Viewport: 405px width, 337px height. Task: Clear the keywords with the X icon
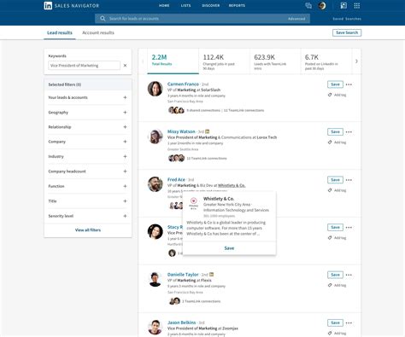125,66
